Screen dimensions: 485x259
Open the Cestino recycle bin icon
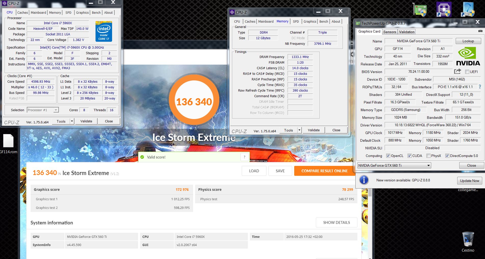[x=468, y=242]
